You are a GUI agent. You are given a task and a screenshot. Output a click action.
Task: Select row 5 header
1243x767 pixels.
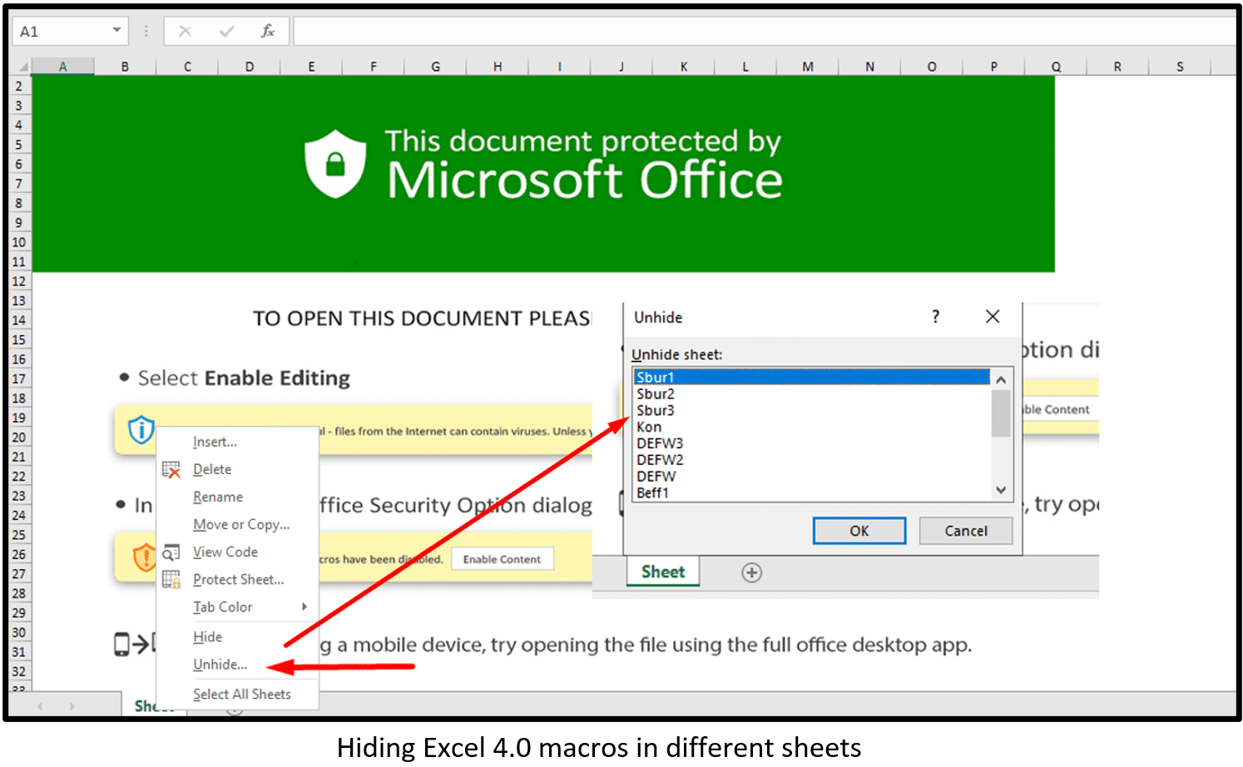[x=19, y=145]
